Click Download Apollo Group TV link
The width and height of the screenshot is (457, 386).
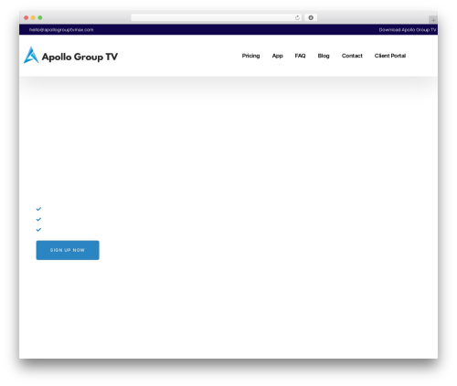pyautogui.click(x=408, y=30)
